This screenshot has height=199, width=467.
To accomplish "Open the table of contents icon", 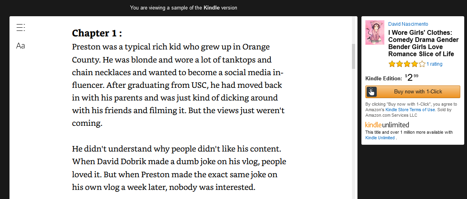I will [x=21, y=27].
